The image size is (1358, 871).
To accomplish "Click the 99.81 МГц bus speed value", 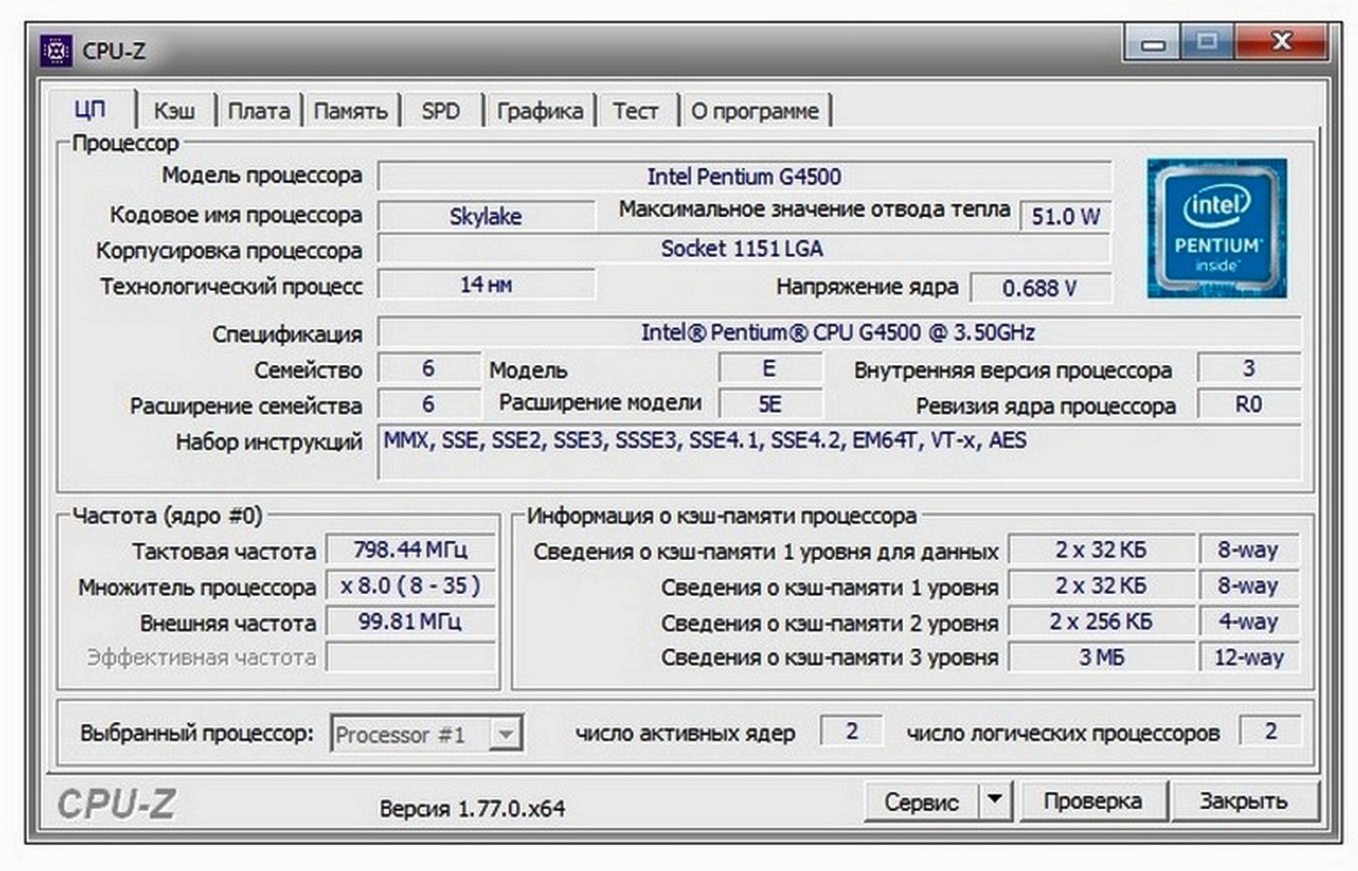I will coord(411,621).
